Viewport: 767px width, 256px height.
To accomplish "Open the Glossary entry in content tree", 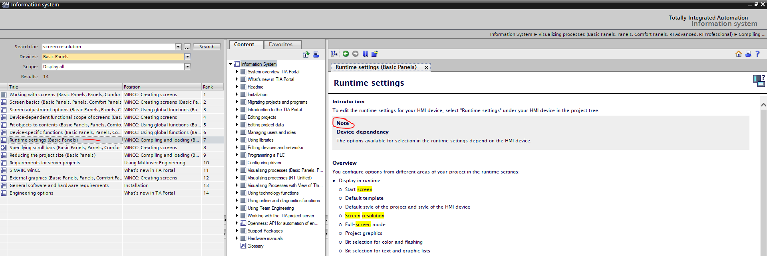I will (x=255, y=246).
